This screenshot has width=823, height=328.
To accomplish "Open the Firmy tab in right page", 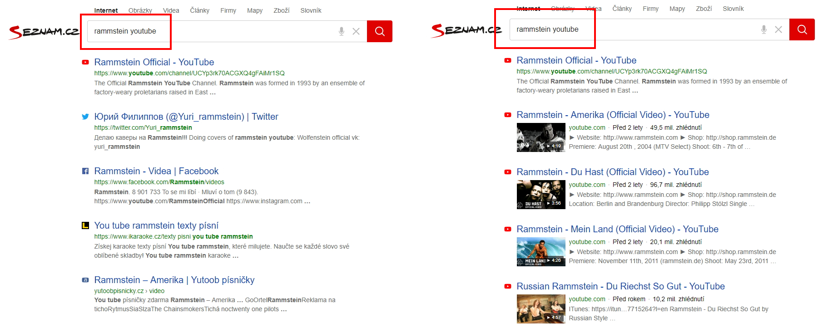I will 651,9.
